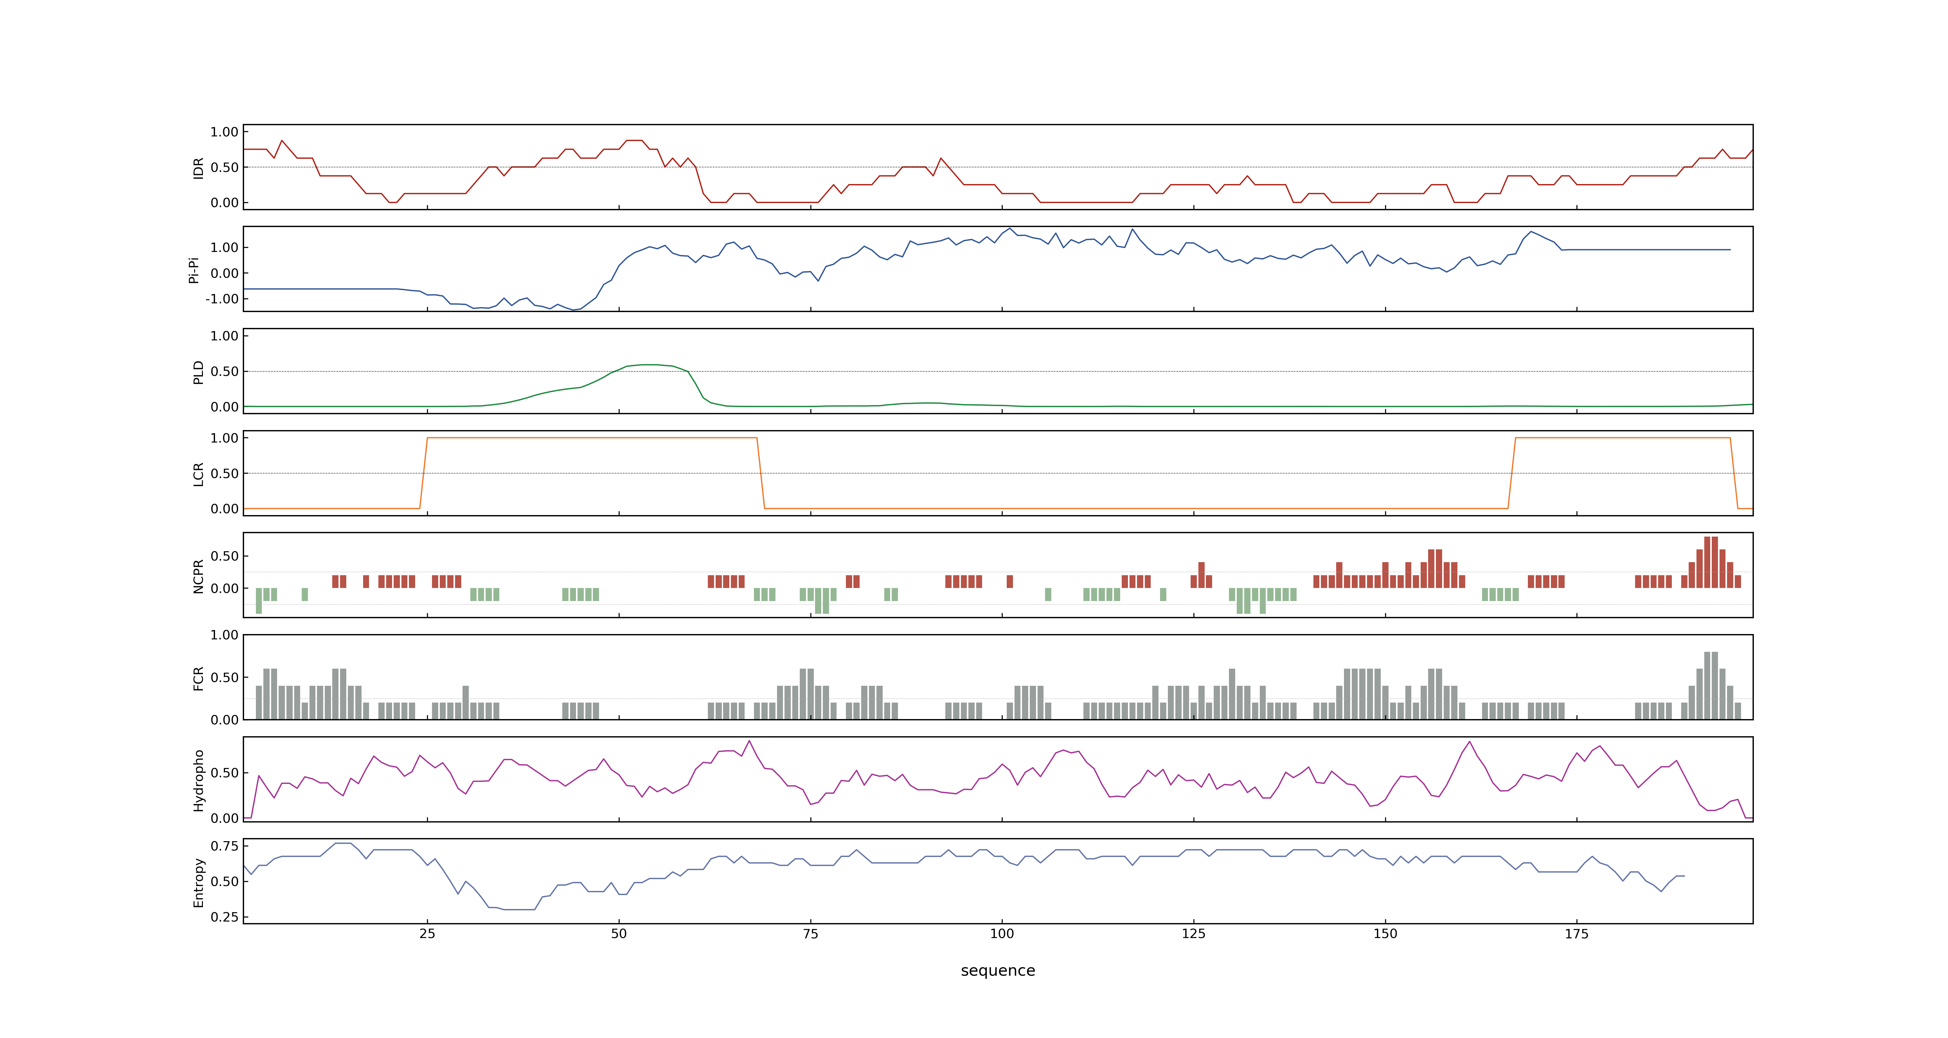
Task: Click the x-axis tick label "100"
Action: click(x=1002, y=934)
